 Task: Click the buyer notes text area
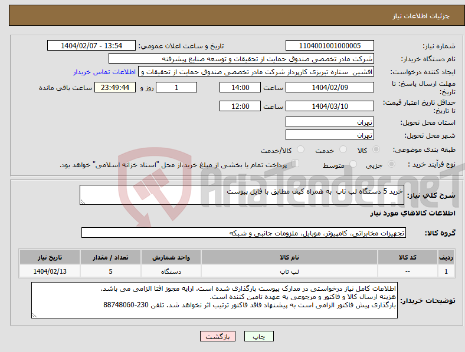pyautogui.click(x=214, y=300)
